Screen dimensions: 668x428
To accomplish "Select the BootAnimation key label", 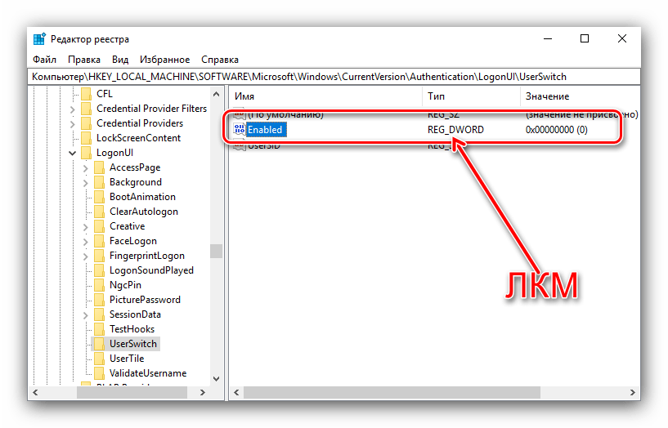I will tap(142, 197).
